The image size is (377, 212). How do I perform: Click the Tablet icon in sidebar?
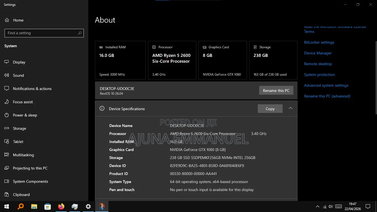click(7, 142)
